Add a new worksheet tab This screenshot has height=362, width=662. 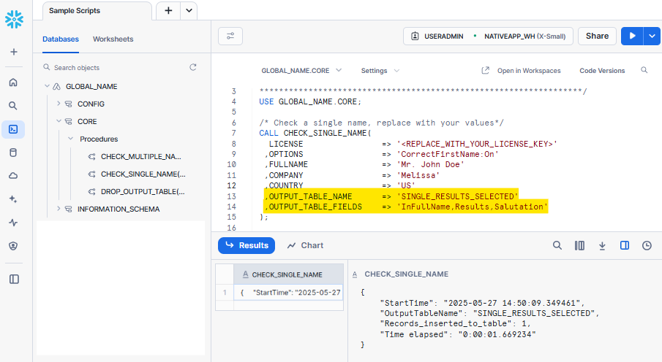(168, 10)
